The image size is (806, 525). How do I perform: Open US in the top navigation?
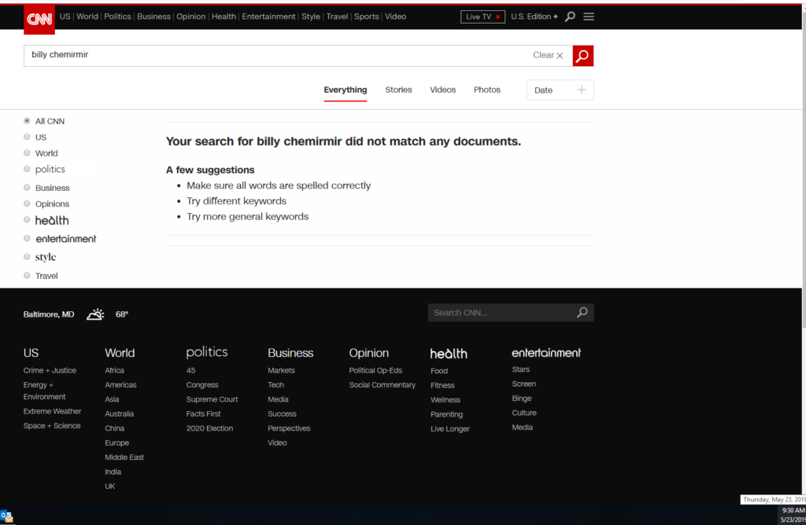pyautogui.click(x=65, y=17)
